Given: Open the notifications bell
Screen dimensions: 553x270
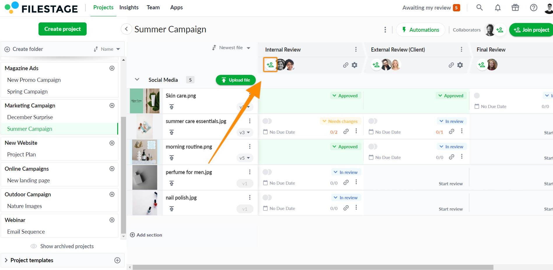Looking at the screenshot, I should tap(498, 8).
